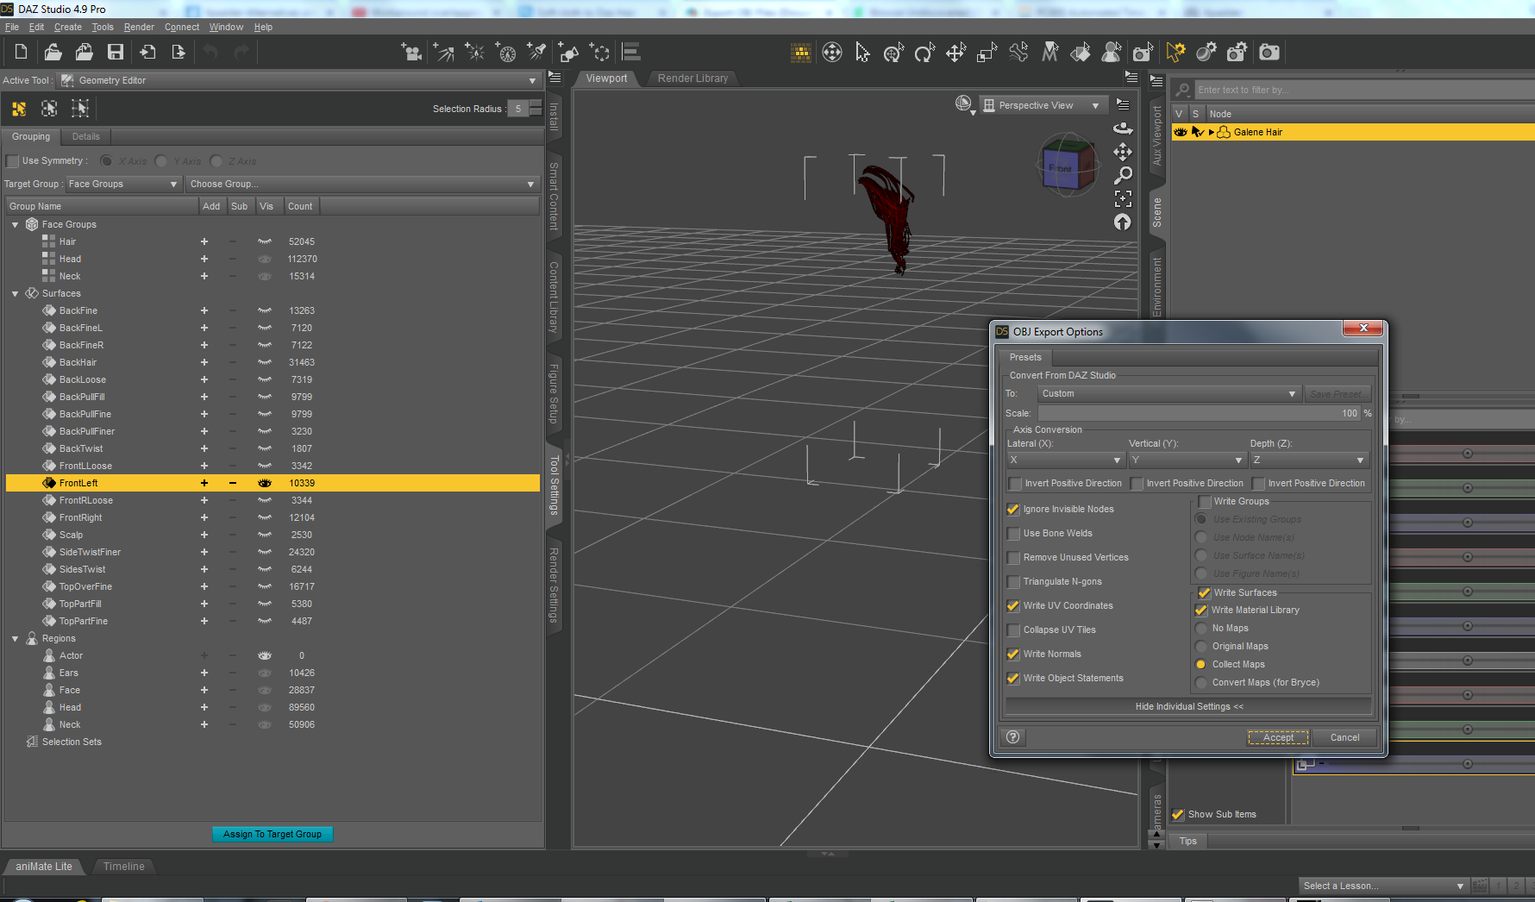Click the Open File folder icon
Image resolution: width=1535 pixels, height=902 pixels.
(x=53, y=53)
